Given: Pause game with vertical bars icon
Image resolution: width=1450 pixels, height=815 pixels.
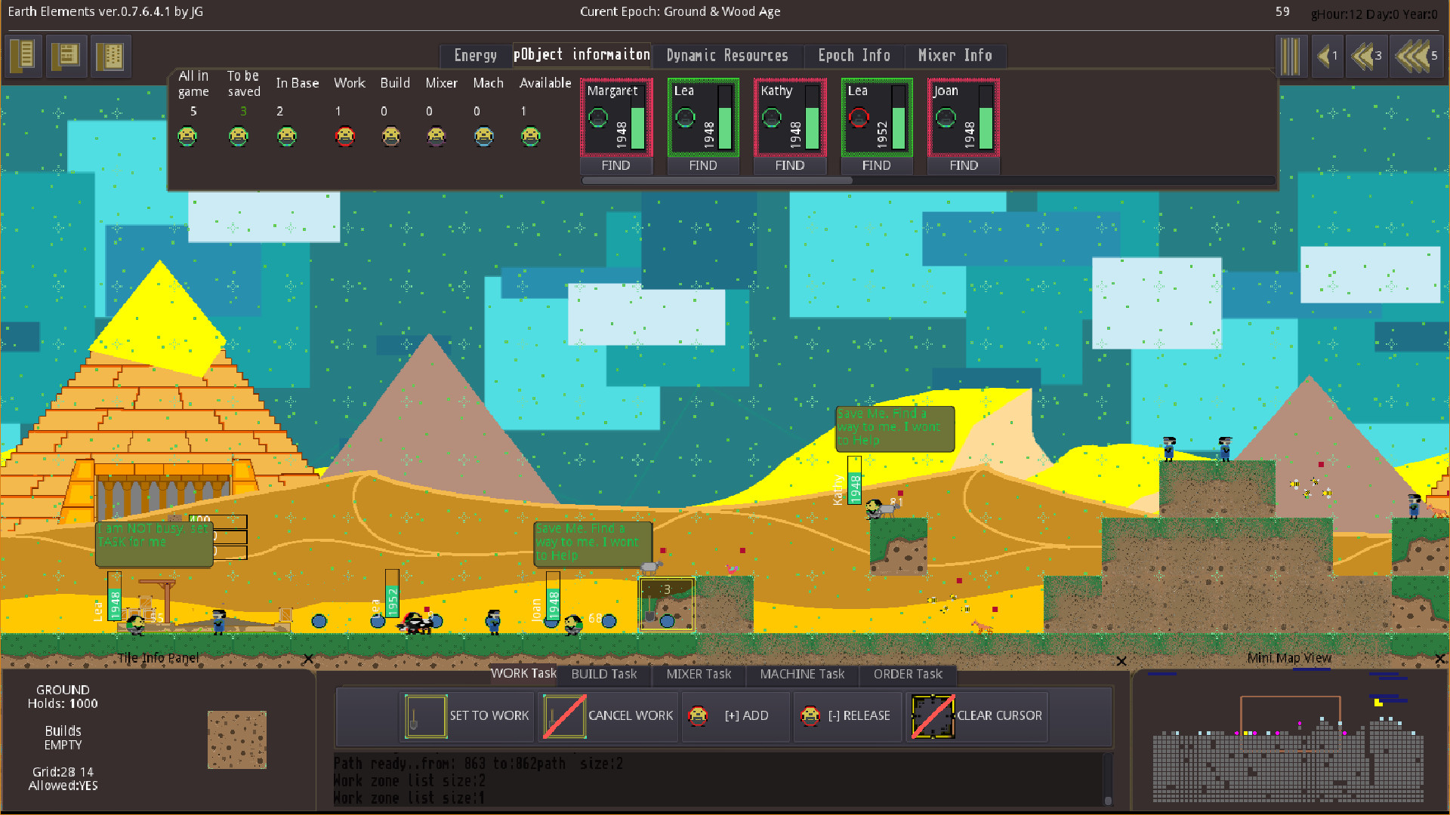Looking at the screenshot, I should 1291,56.
